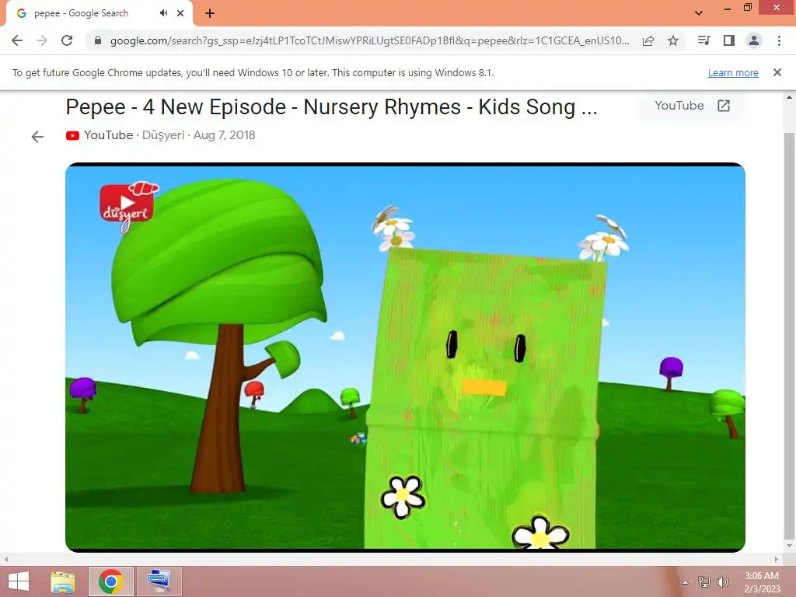This screenshot has width=796, height=597.
Task: Open the Chrome three-dot menu
Action: 779,40
